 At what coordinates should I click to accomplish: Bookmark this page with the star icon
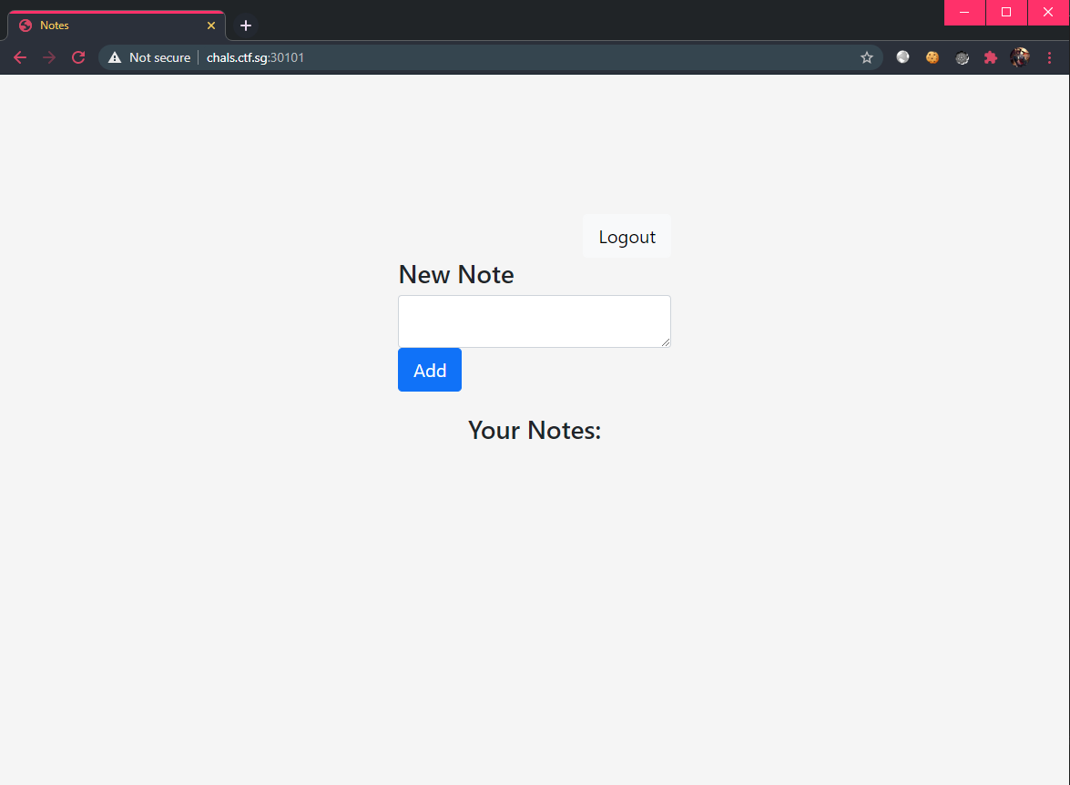pos(867,56)
